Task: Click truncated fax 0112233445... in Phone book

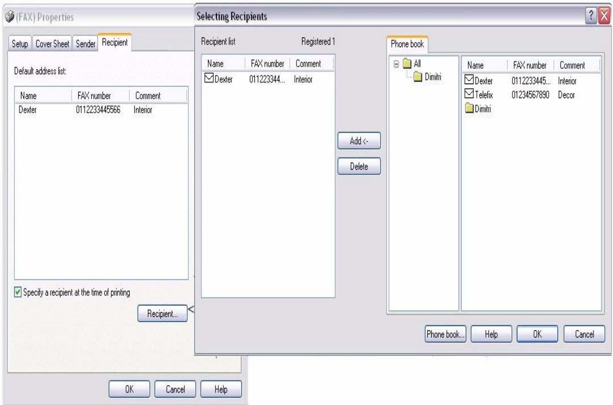Action: coord(531,81)
